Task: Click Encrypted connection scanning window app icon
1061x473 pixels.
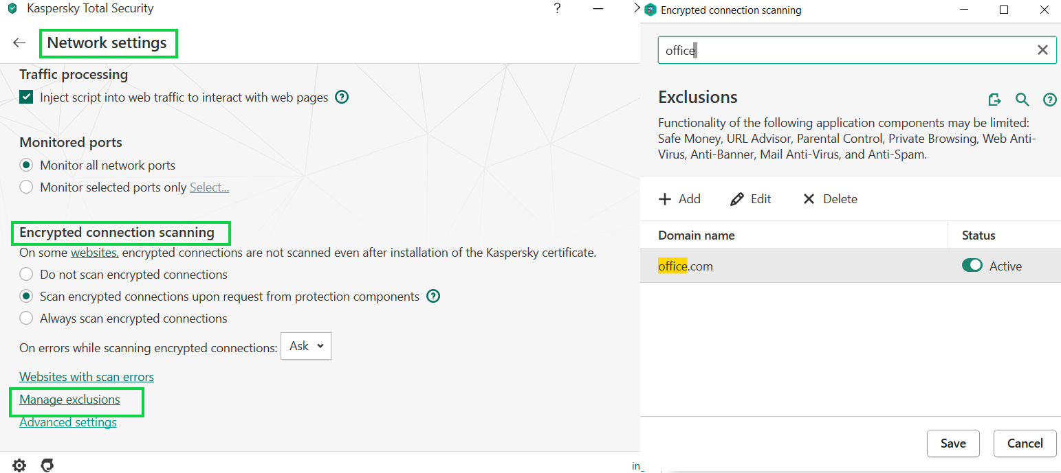Action: (650, 10)
